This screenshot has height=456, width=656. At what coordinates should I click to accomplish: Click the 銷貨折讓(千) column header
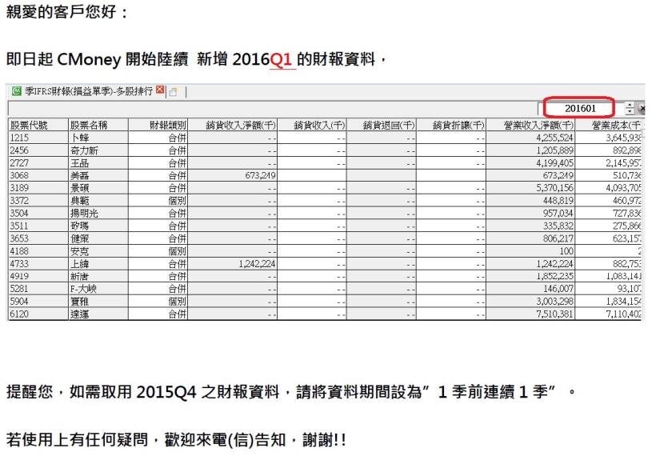(x=451, y=125)
